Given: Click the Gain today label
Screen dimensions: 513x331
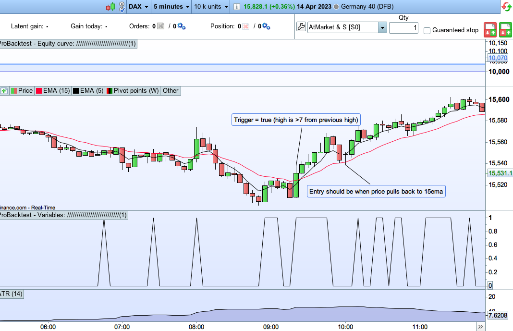Looking at the screenshot, I should (x=86, y=26).
